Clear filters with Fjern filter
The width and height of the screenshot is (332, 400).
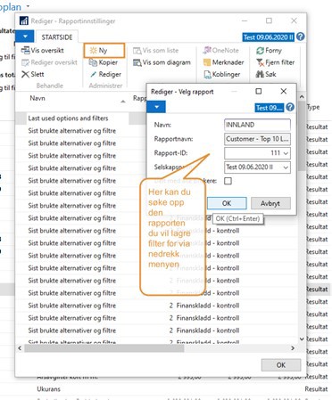[276, 62]
